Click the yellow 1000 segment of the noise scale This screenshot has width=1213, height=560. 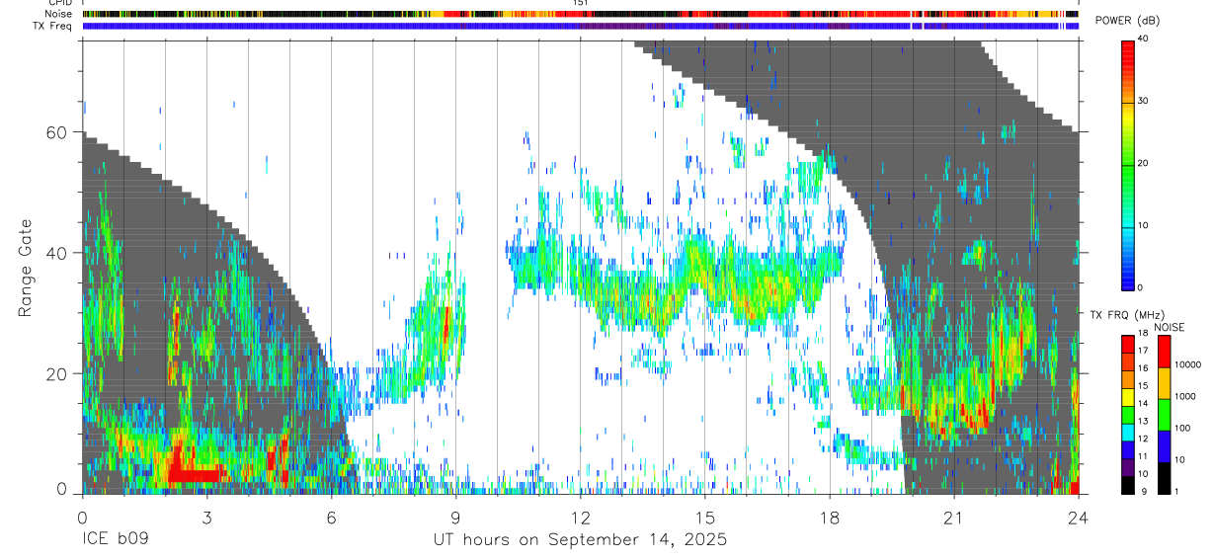click(x=1164, y=382)
